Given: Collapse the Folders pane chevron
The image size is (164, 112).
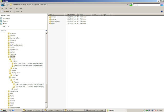Looking at the screenshot, I should (x=46, y=30).
